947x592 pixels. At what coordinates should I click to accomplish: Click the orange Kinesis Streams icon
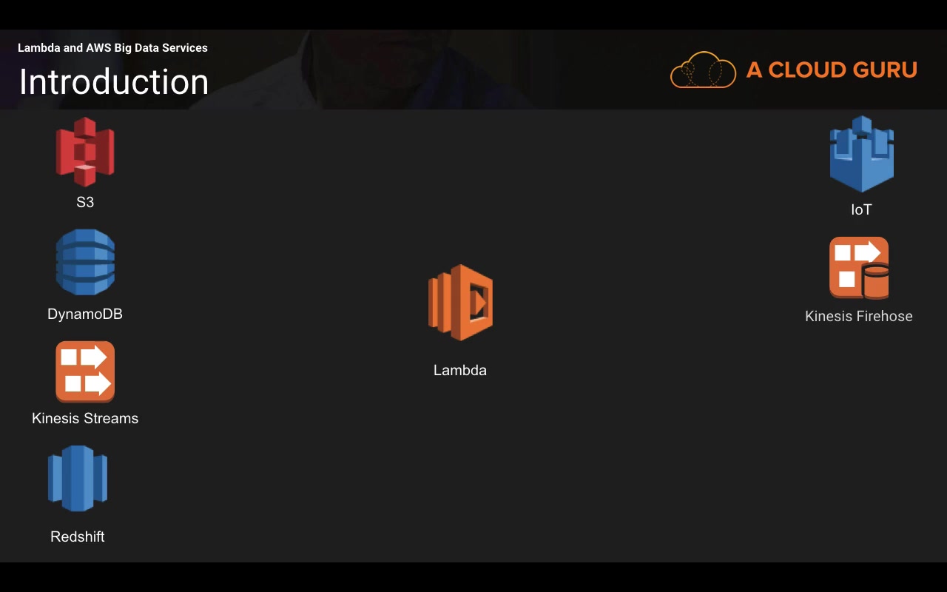85,371
